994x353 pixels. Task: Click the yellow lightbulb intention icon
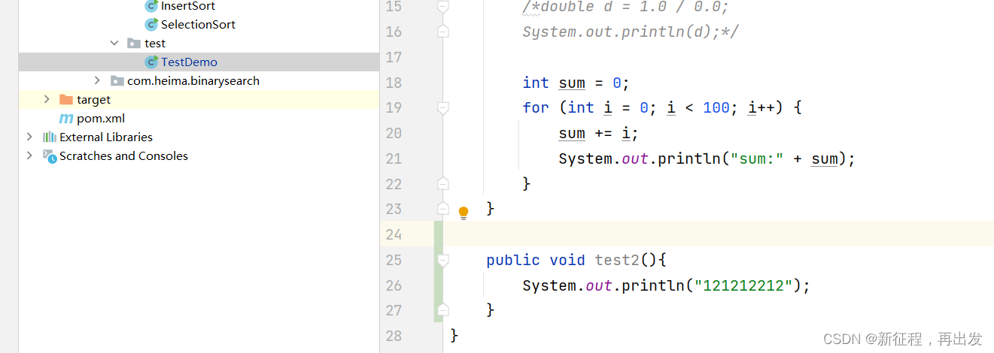(464, 213)
